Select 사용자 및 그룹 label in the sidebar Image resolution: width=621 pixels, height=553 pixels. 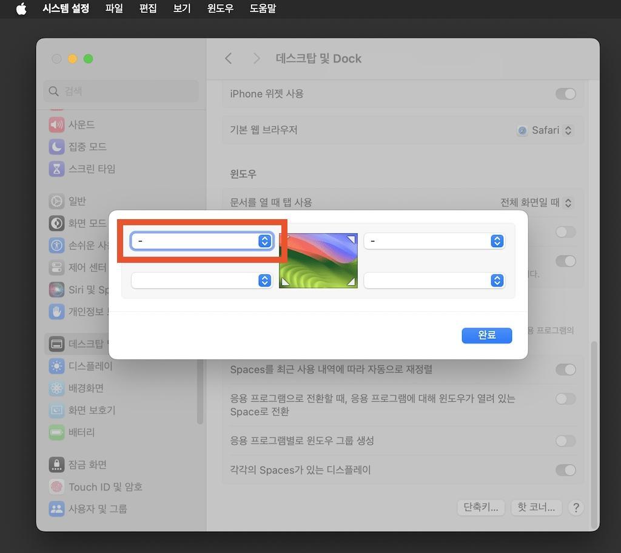point(98,509)
